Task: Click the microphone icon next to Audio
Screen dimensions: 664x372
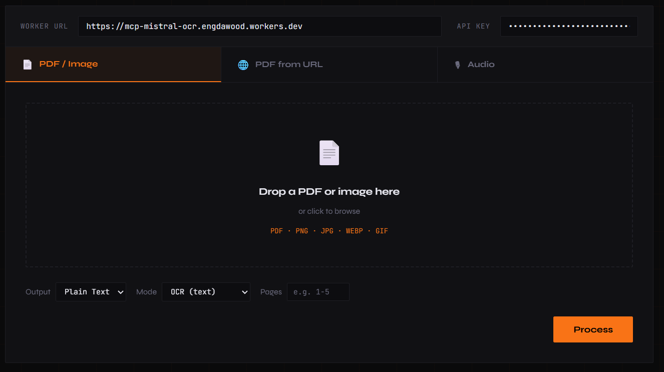Action: pos(457,65)
